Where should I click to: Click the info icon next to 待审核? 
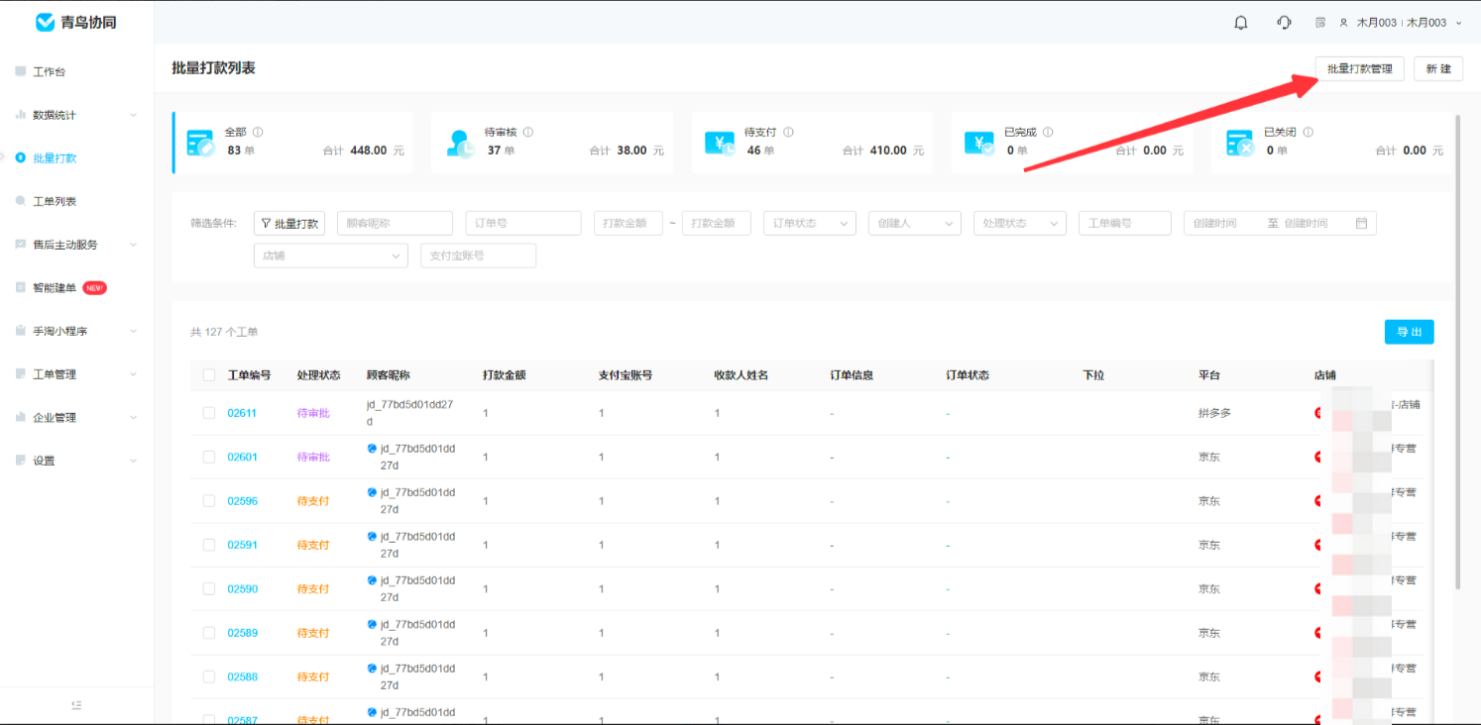pyautogui.click(x=528, y=132)
